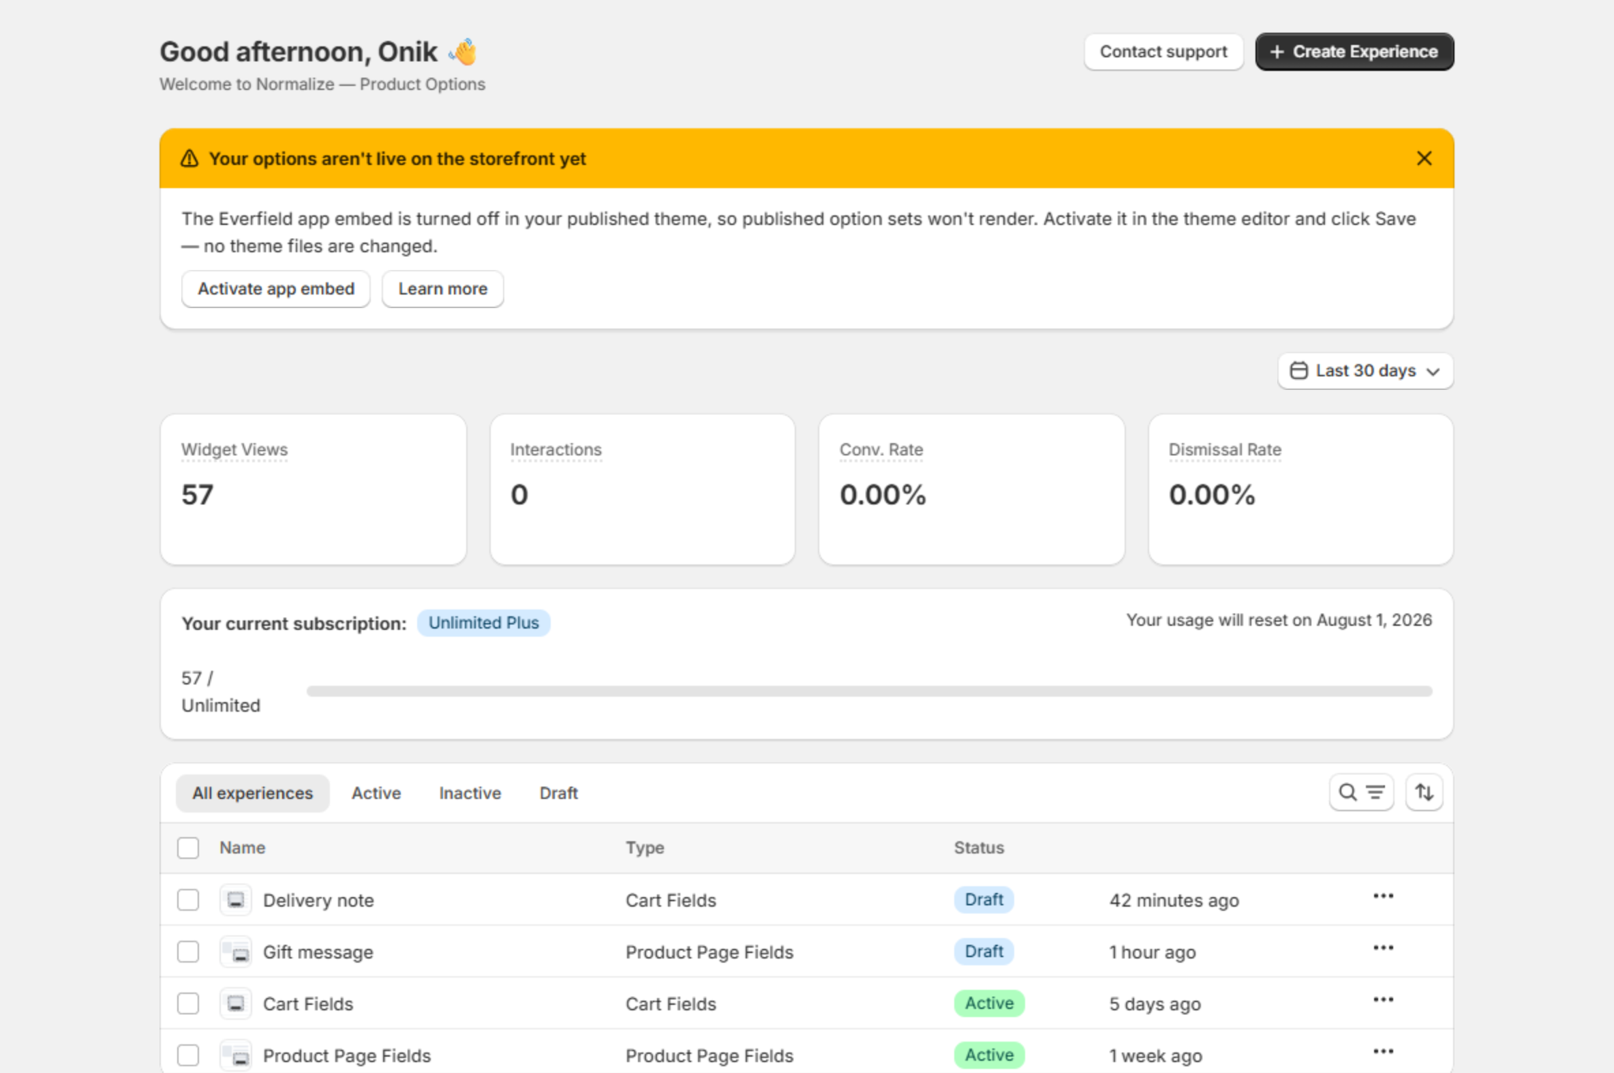
Task: Click the Delivery note type icon
Action: coord(235,900)
